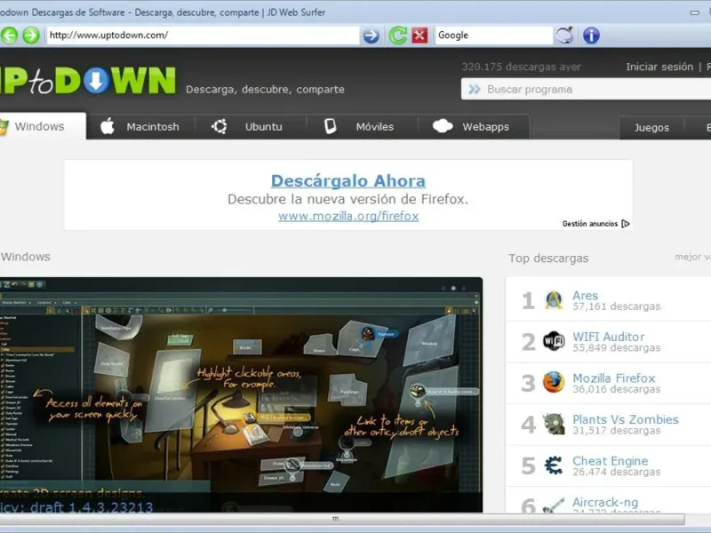Image resolution: width=711 pixels, height=533 pixels.
Task: Switch to the Ubuntu tab
Action: point(251,127)
